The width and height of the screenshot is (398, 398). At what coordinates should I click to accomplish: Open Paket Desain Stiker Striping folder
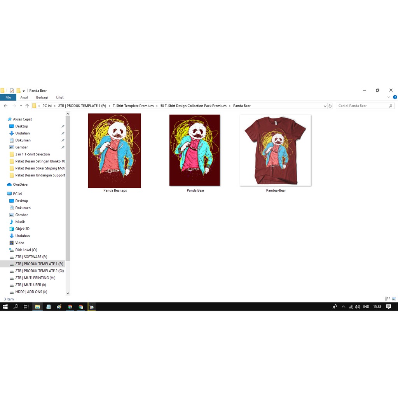[40, 168]
